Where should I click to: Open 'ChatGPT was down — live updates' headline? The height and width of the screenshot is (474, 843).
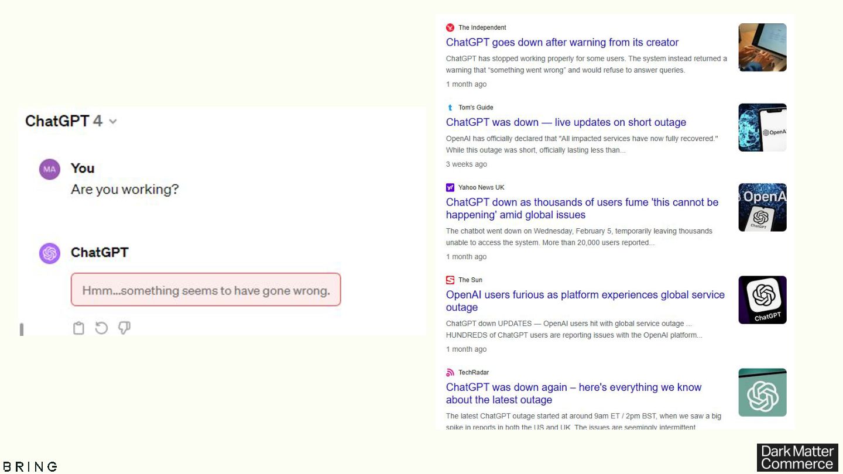click(x=566, y=123)
